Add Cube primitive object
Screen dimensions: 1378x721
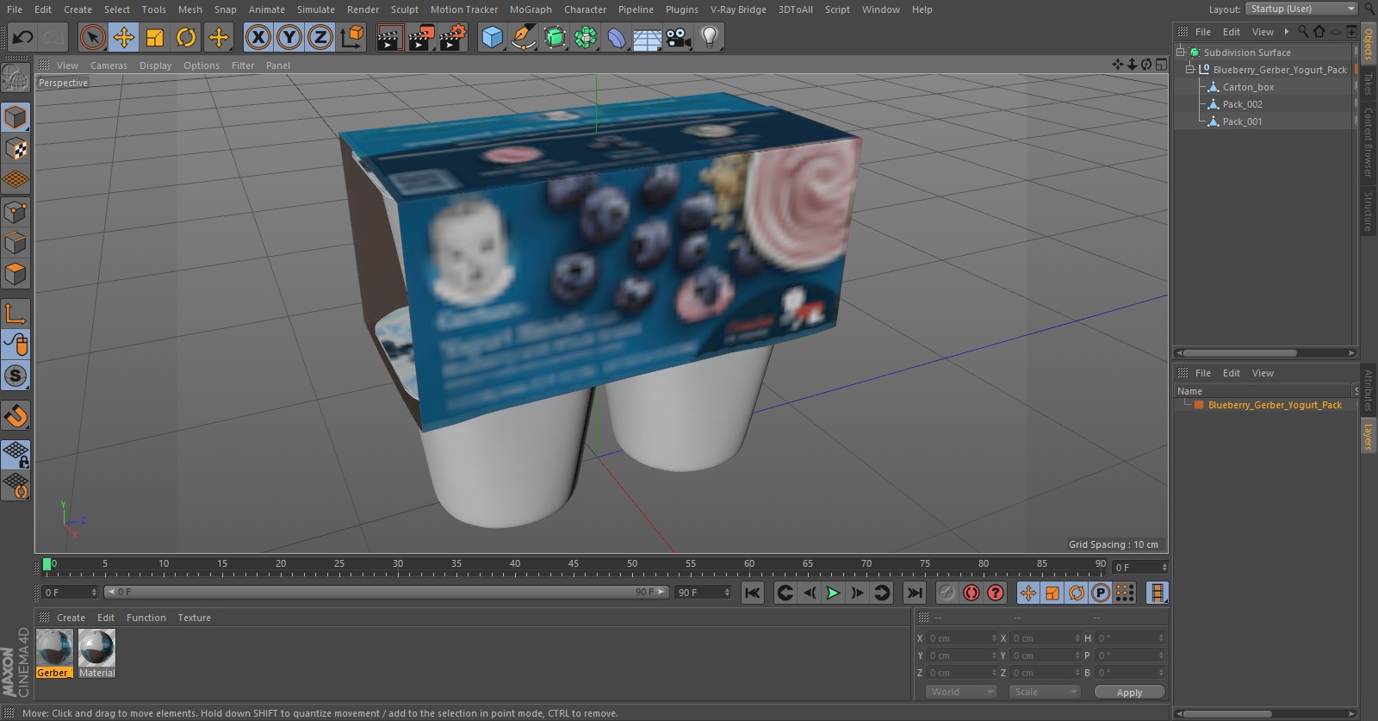pyautogui.click(x=492, y=37)
